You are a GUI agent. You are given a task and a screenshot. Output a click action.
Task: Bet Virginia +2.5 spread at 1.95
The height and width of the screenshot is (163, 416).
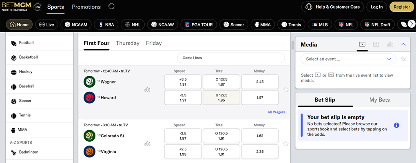pyautogui.click(x=183, y=152)
